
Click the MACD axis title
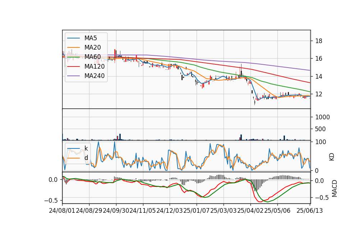click(335, 189)
